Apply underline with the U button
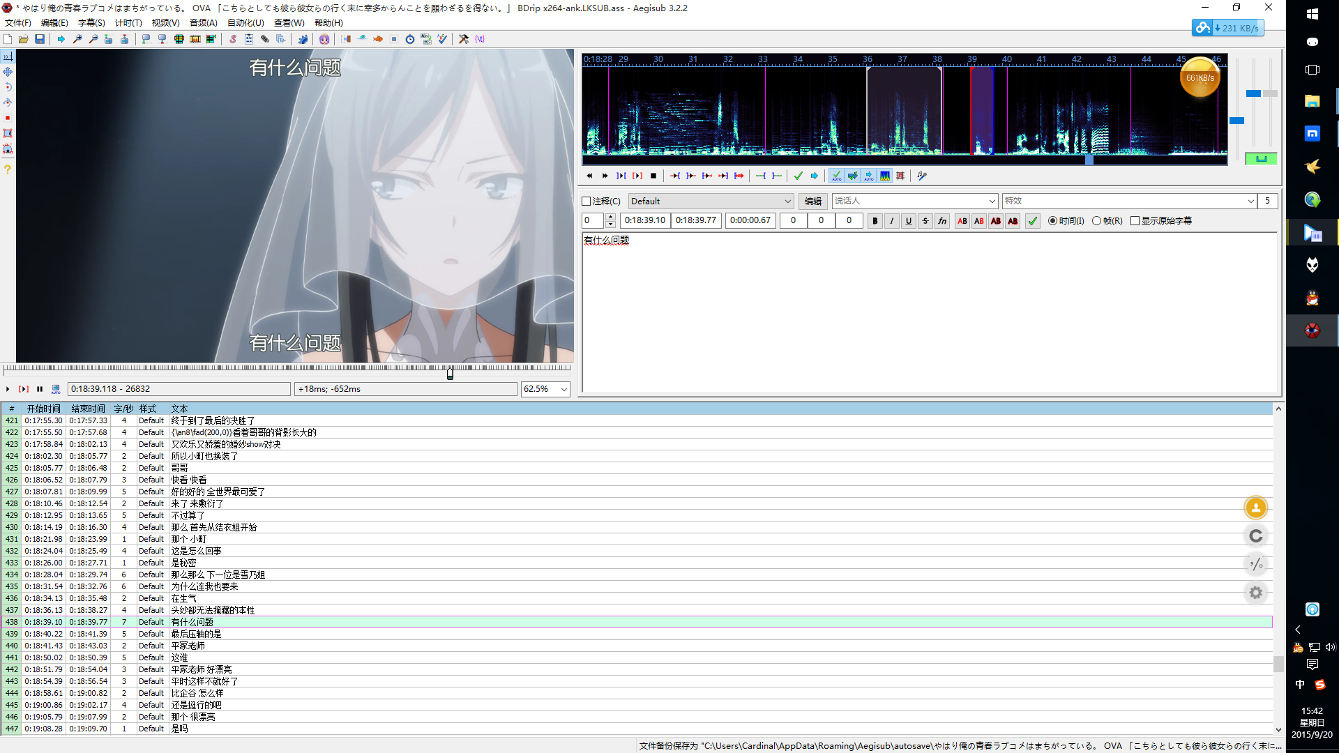Image resolution: width=1339 pixels, height=753 pixels. [x=908, y=221]
